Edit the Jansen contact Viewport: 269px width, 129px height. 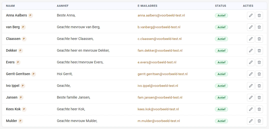pyautogui.click(x=251, y=98)
